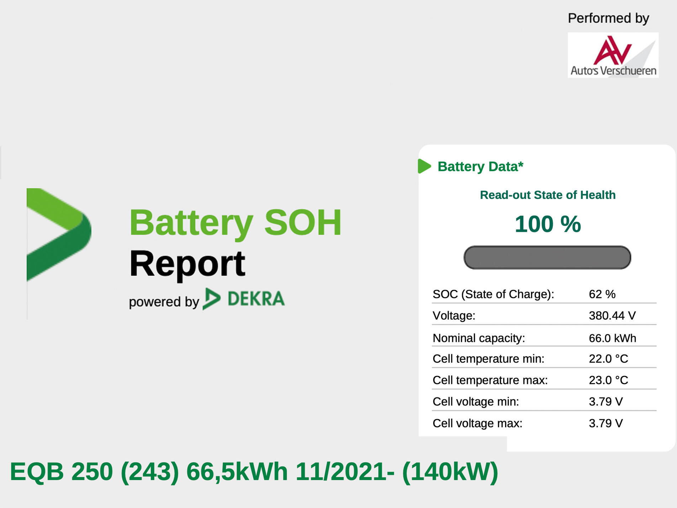677x508 pixels.
Task: Click the 'Cell voltage max:' label
Action: click(477, 423)
